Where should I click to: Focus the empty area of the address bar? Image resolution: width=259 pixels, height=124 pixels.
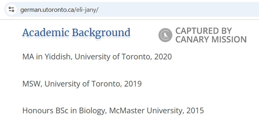pyautogui.click(x=178, y=10)
